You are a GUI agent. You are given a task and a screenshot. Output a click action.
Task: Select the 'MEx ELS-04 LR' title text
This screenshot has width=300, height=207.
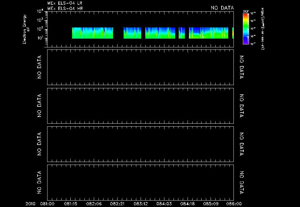65,3
